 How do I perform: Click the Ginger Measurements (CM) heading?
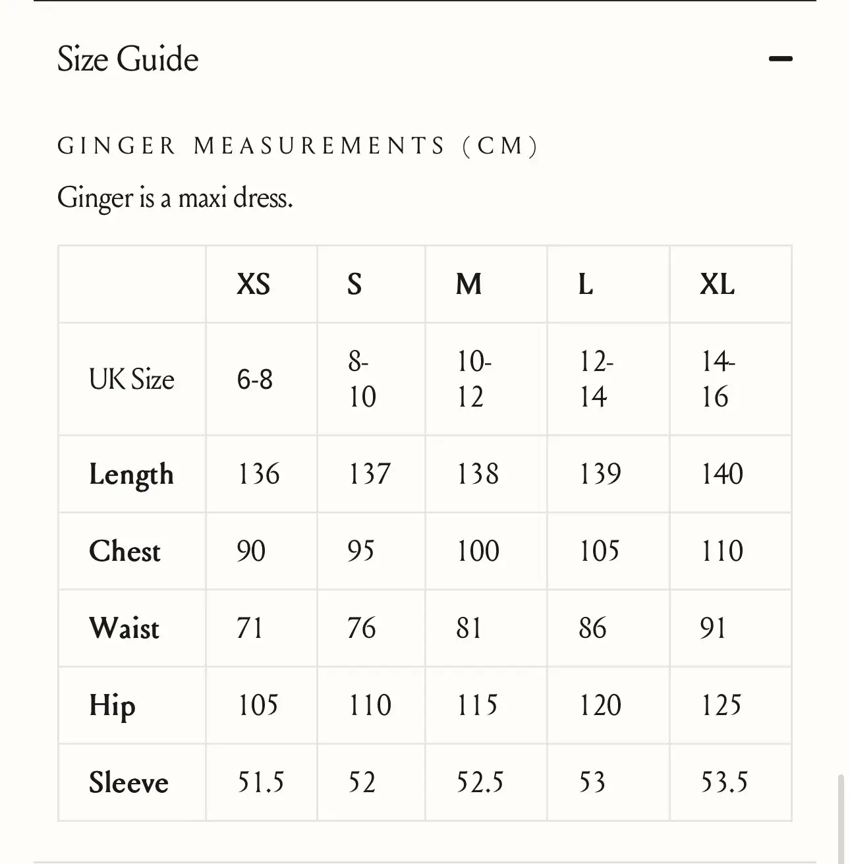298,146
